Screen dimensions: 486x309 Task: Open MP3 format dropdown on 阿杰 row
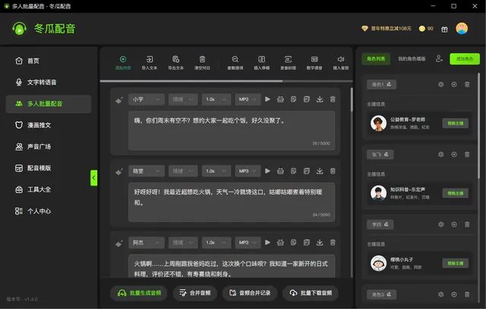(x=248, y=242)
